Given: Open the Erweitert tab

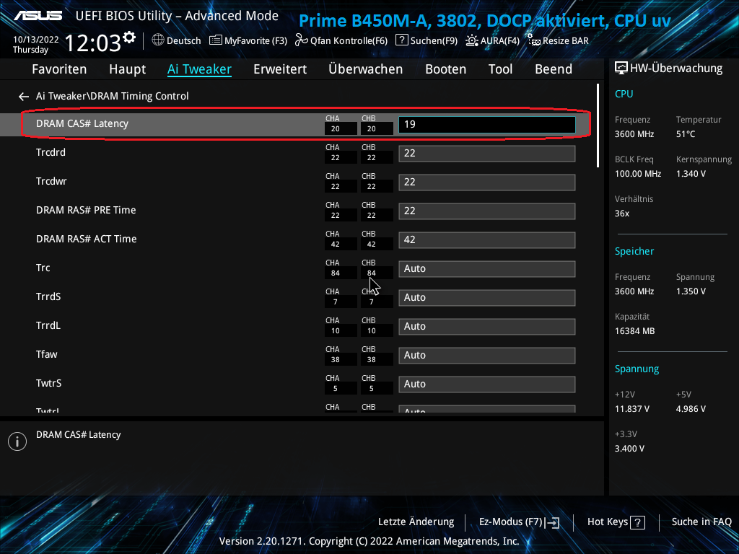Looking at the screenshot, I should point(280,69).
